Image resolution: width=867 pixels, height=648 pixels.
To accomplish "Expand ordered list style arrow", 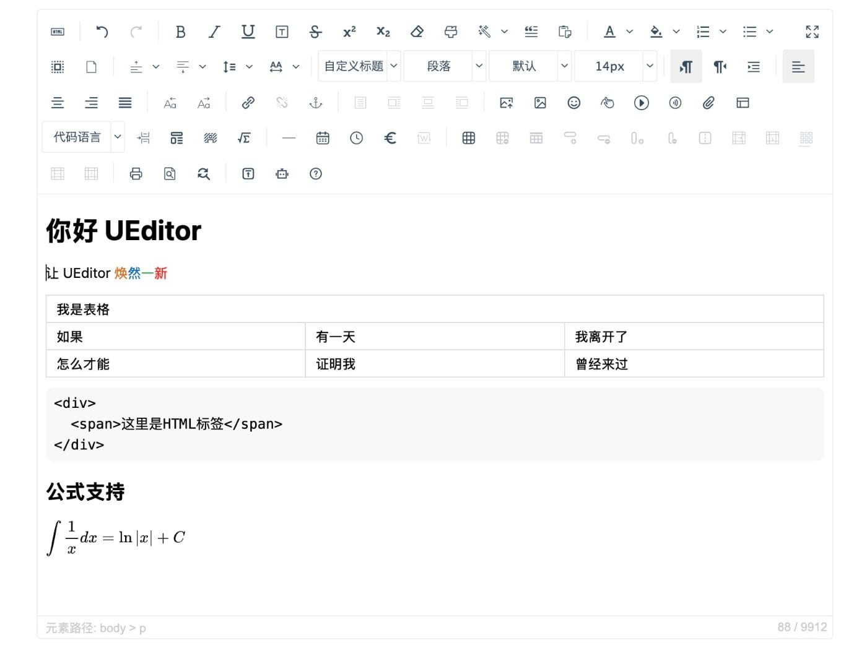I will 723,32.
